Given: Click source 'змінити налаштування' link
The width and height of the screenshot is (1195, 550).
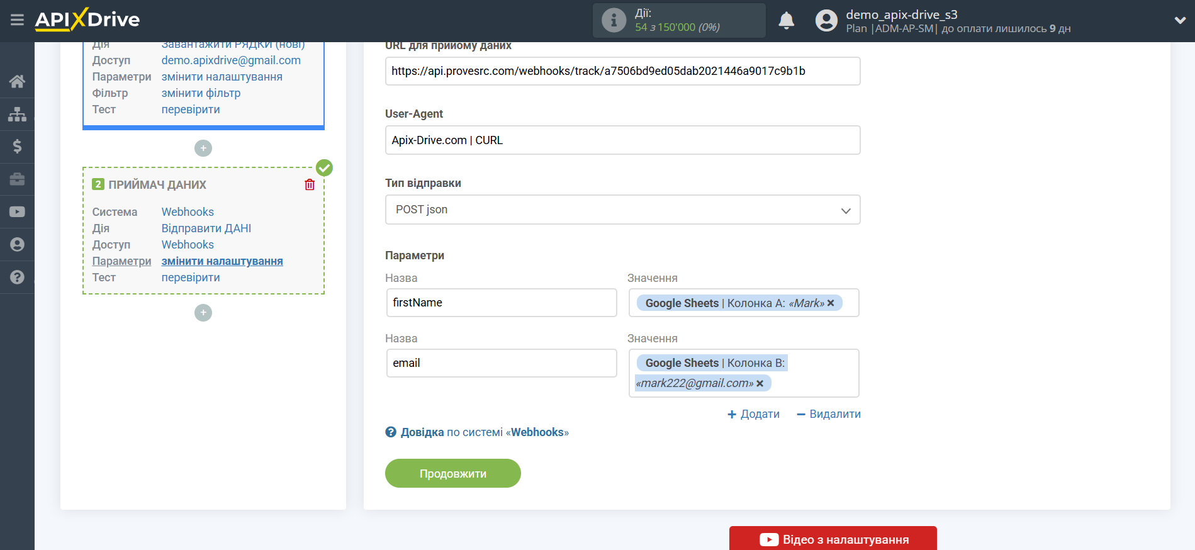Looking at the screenshot, I should pyautogui.click(x=222, y=77).
